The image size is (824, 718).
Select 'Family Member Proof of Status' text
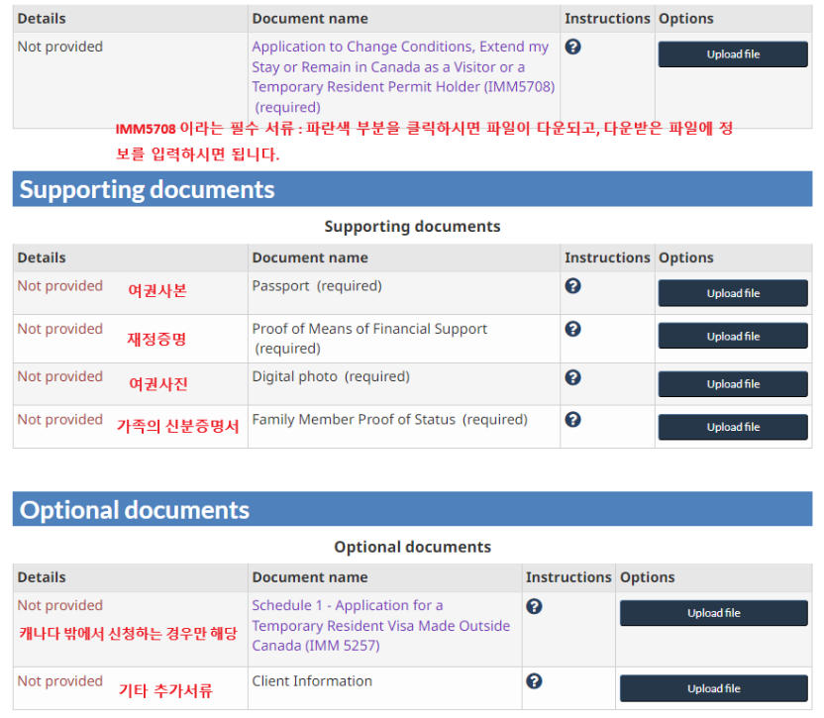[354, 420]
